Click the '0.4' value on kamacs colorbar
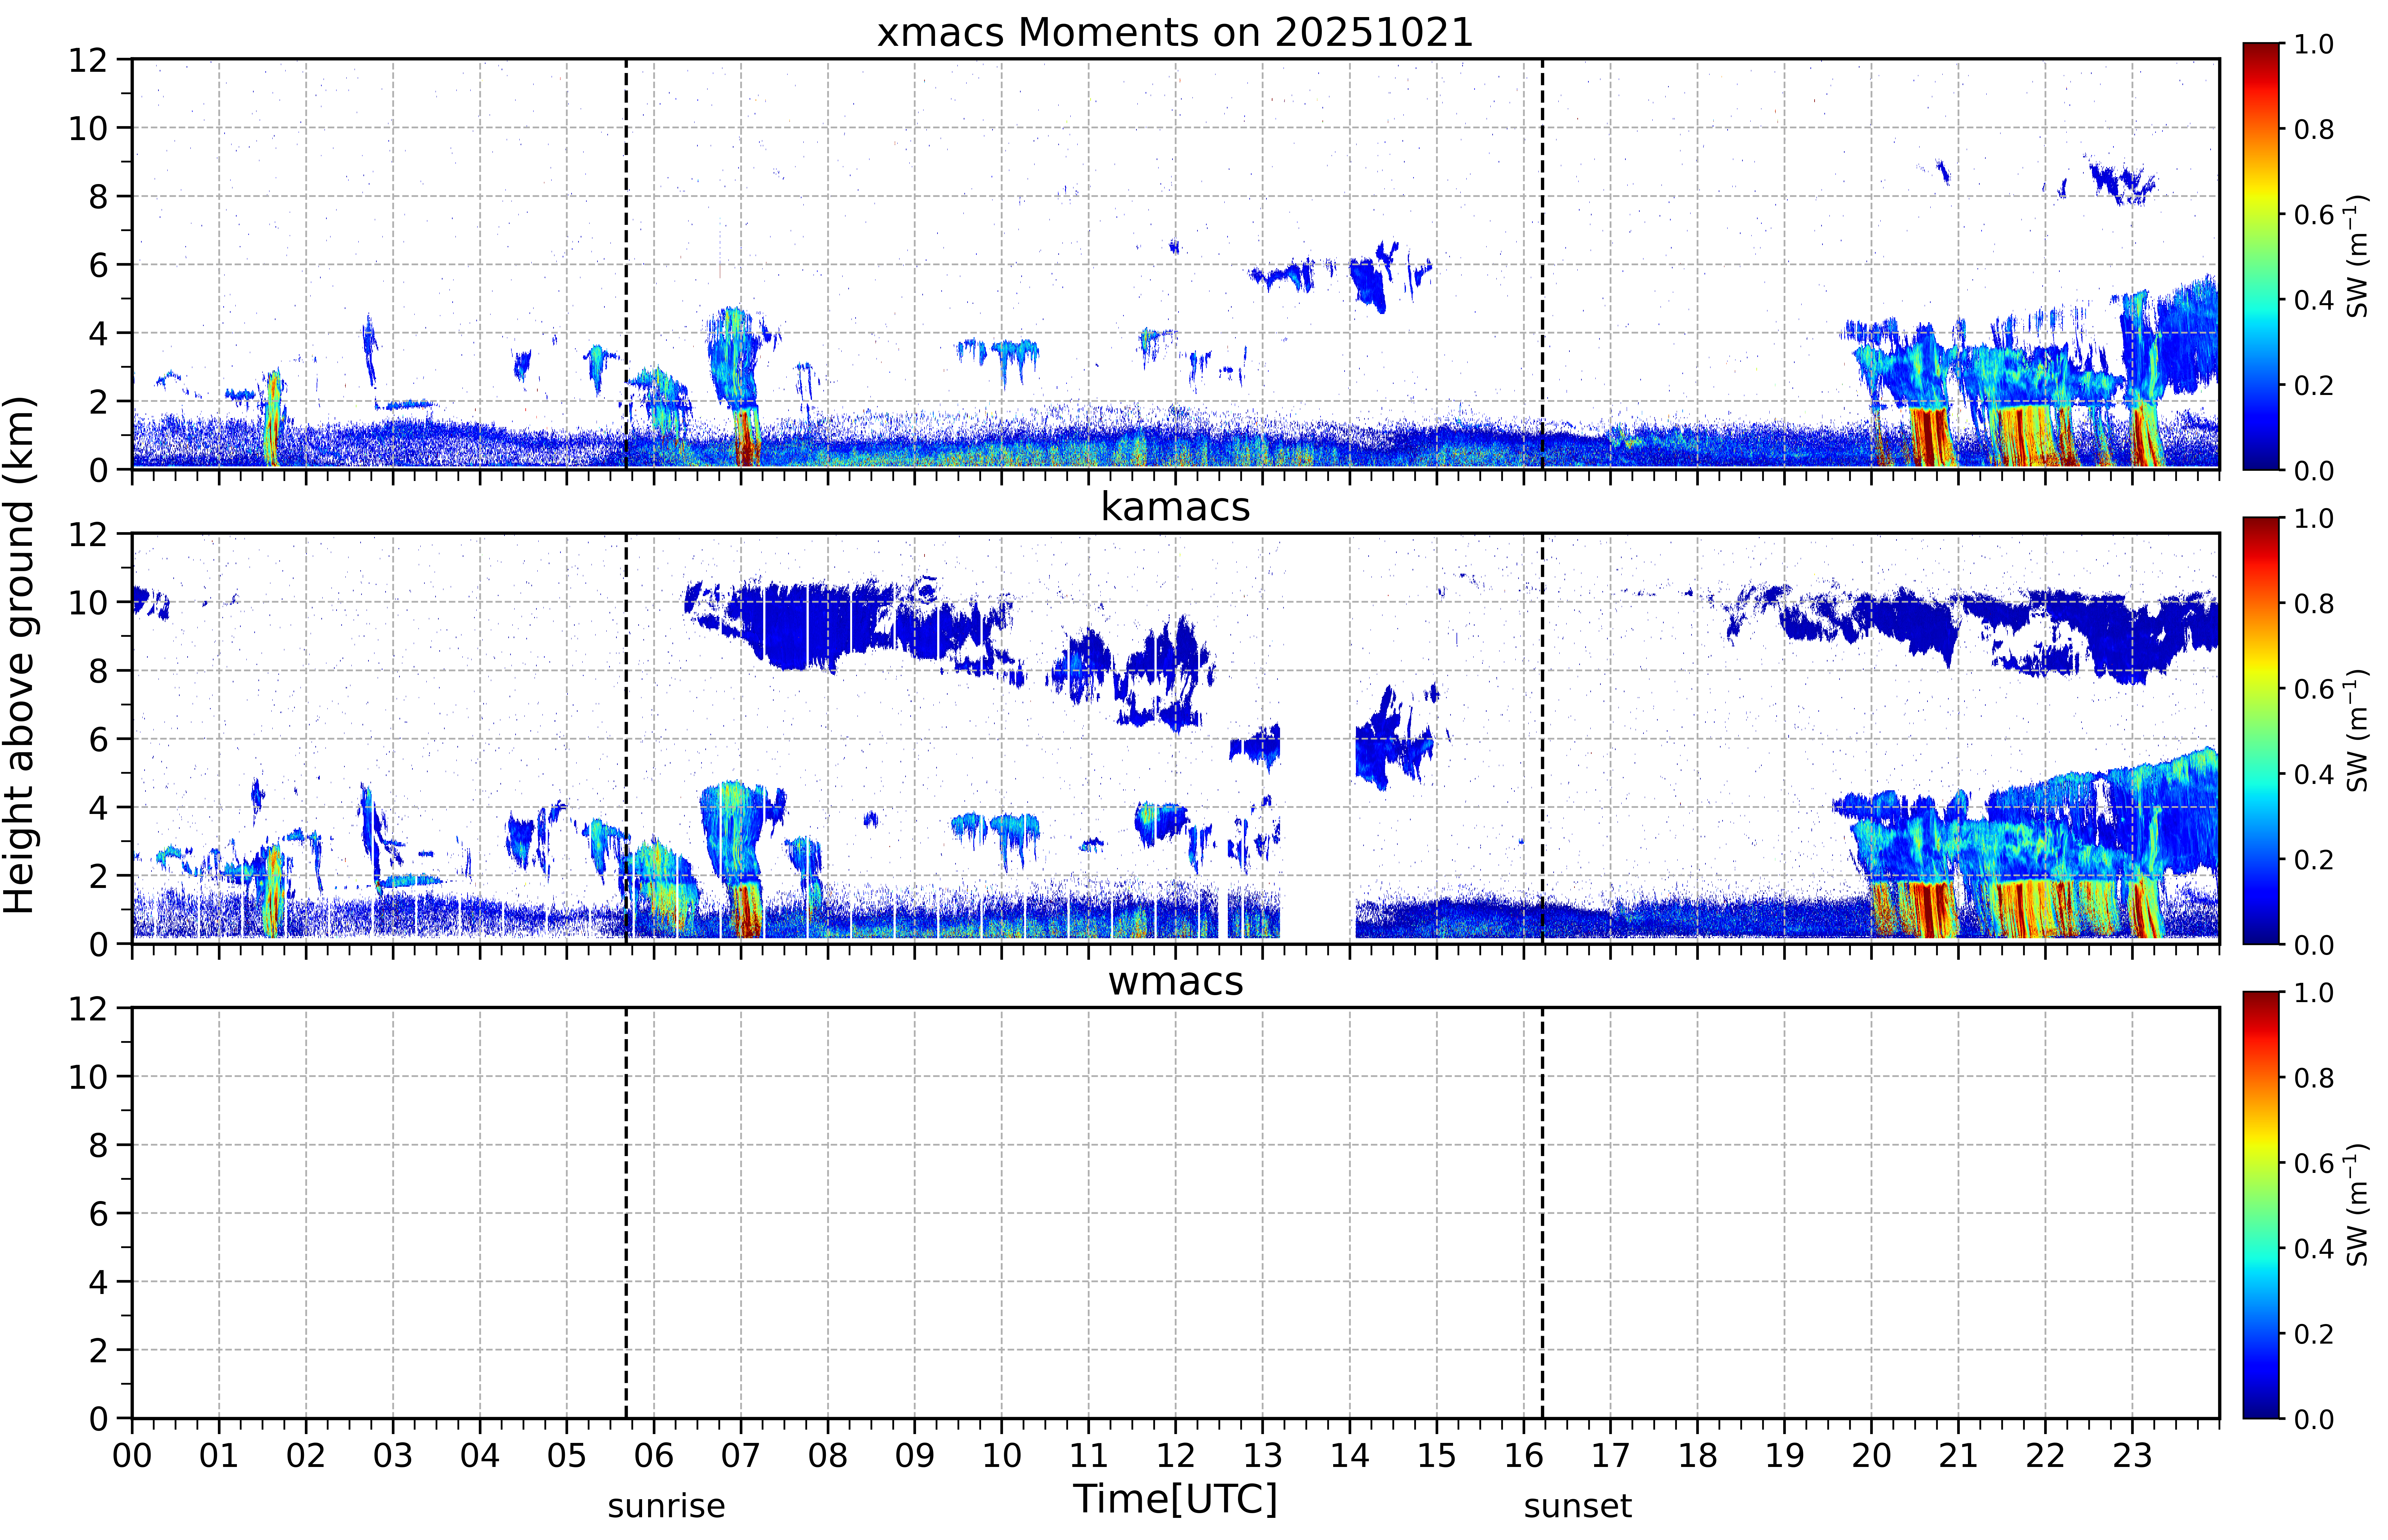Image resolution: width=2388 pixels, height=1540 pixels. 2314,774
